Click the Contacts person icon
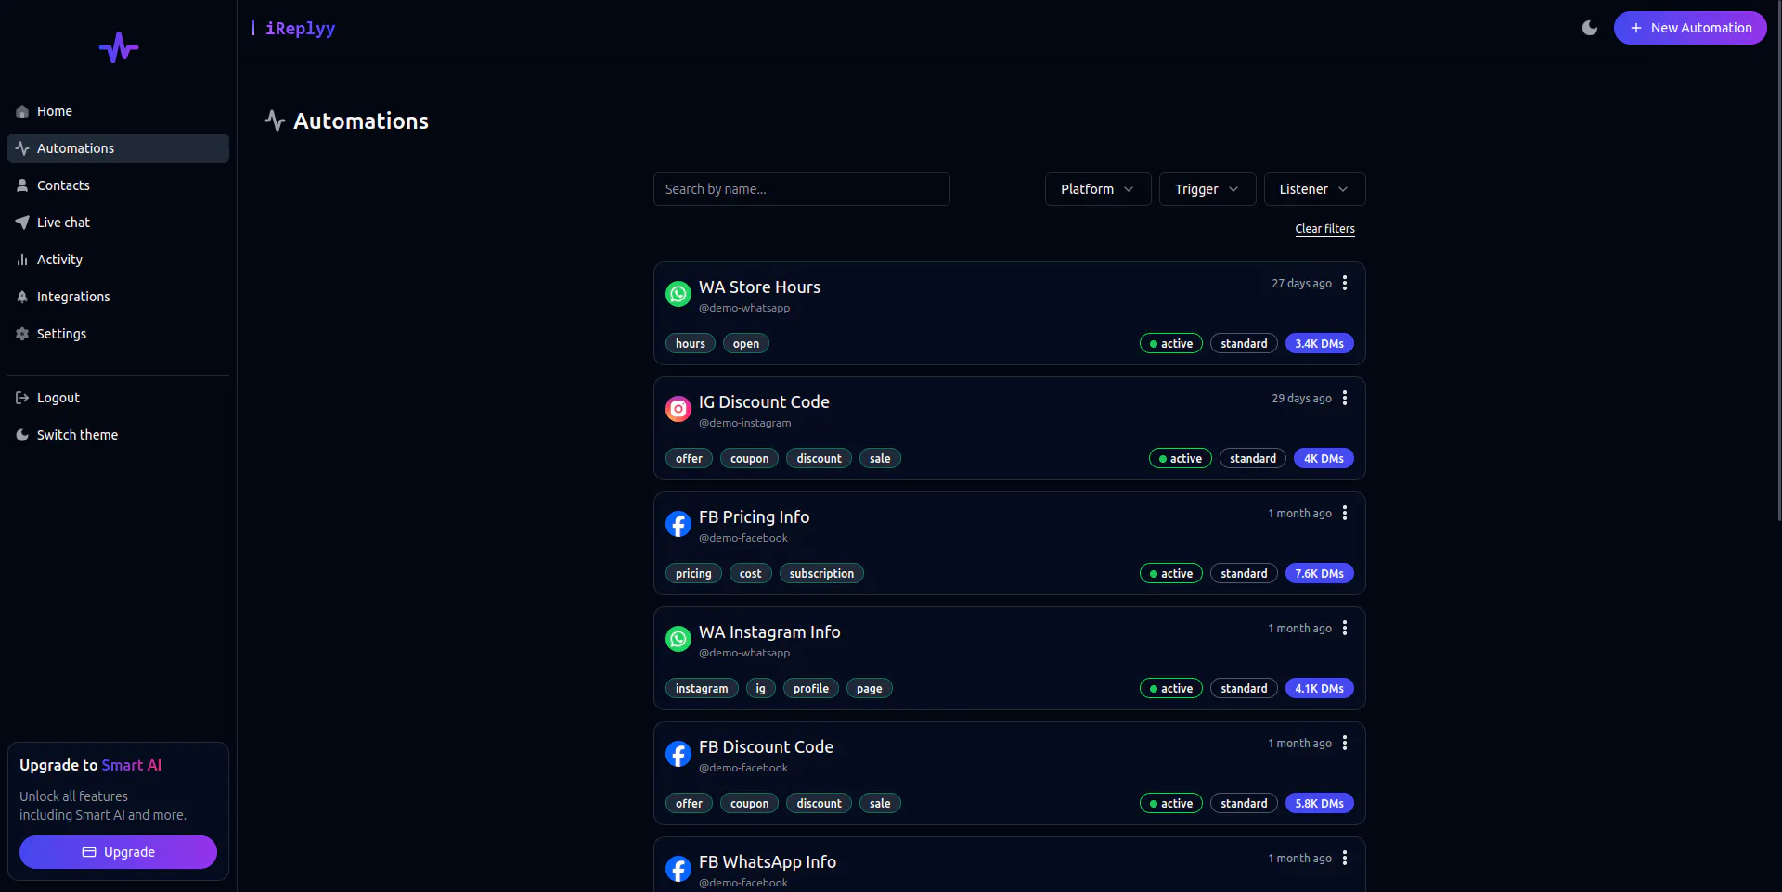The height and width of the screenshot is (892, 1782). tap(22, 185)
